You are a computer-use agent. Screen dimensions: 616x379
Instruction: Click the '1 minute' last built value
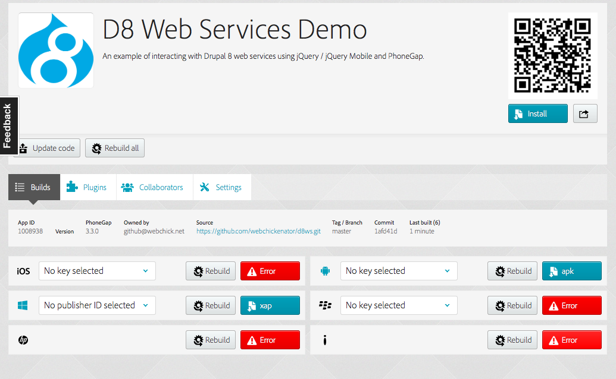[422, 231]
